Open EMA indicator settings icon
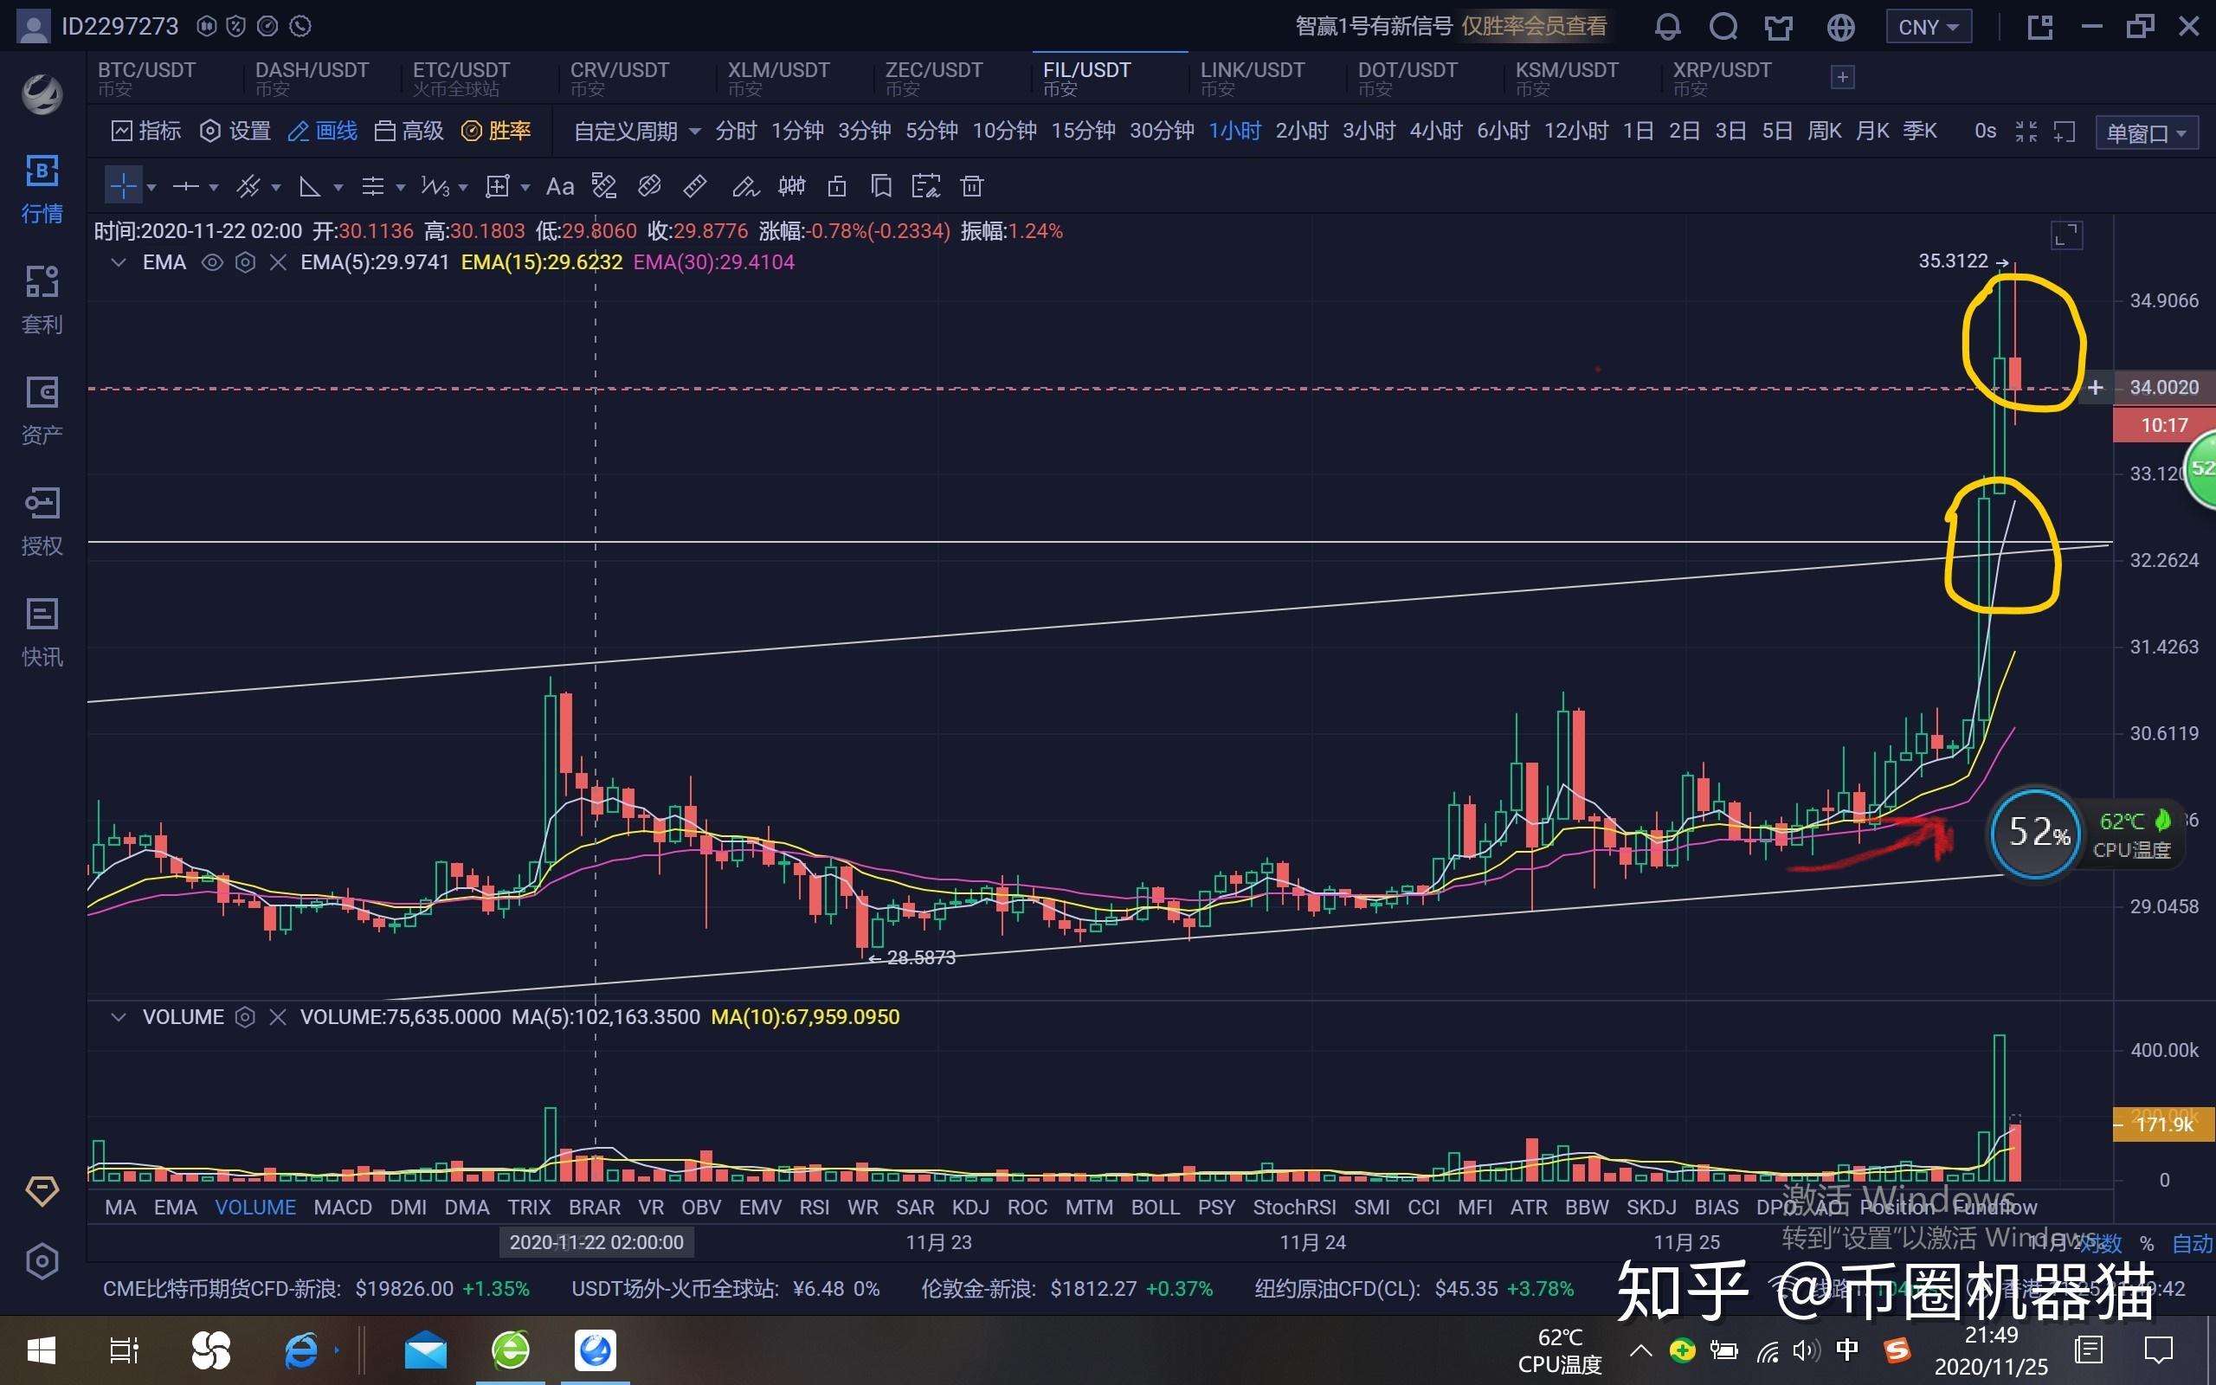2216x1385 pixels. tap(246, 263)
